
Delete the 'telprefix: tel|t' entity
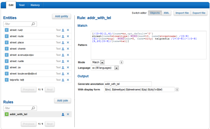click(68, 80)
